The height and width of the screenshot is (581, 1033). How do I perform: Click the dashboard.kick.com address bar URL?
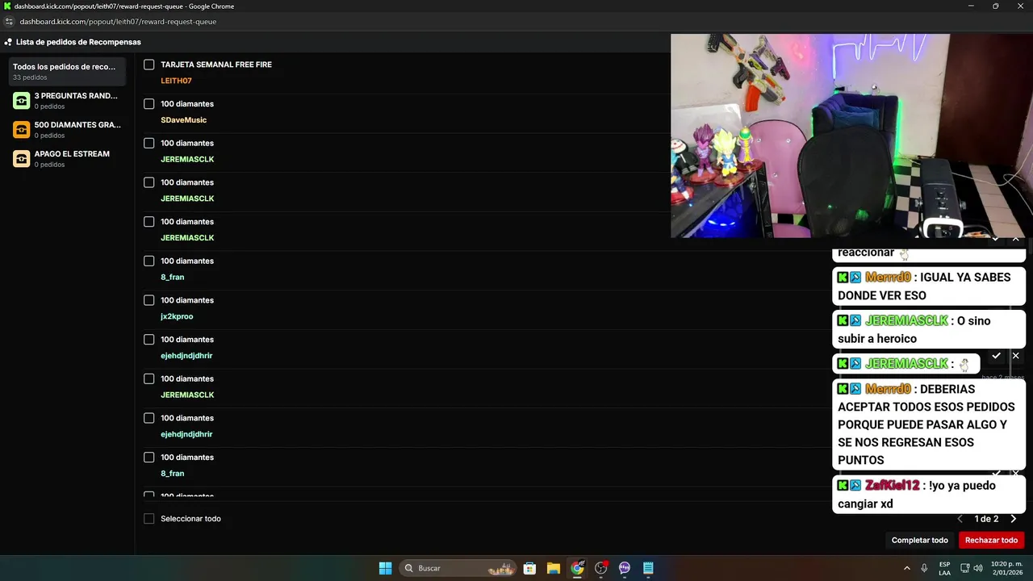coord(118,22)
